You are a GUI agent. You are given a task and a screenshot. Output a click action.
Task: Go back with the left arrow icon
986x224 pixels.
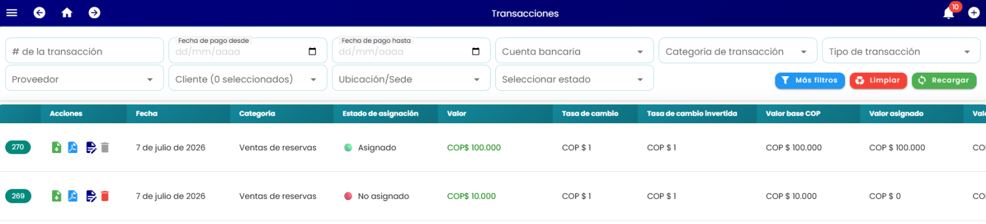(x=39, y=13)
